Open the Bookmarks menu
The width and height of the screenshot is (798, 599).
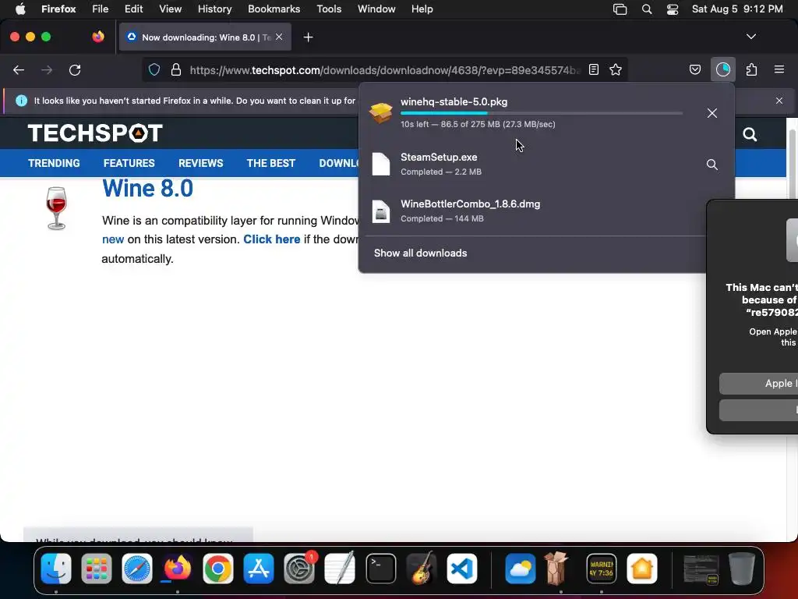pos(274,9)
